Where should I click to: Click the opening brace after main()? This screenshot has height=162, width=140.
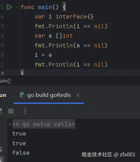pyautogui.click(x=64, y=7)
